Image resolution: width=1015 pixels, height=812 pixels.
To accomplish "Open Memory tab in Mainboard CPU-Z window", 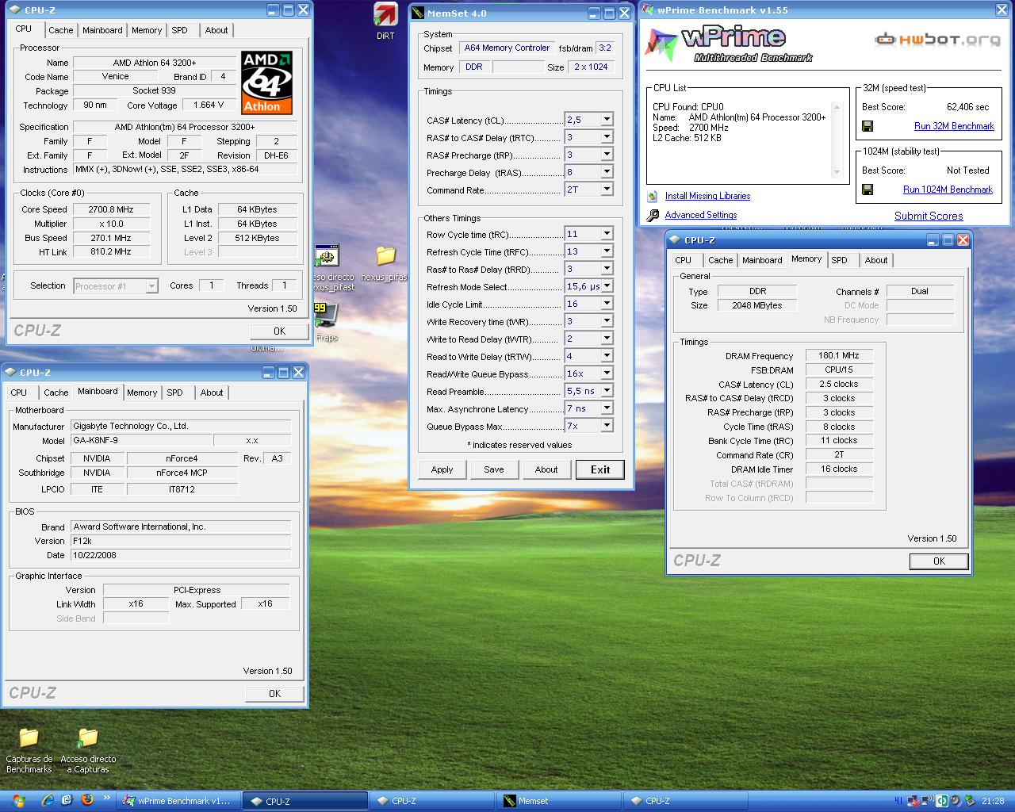I will [x=142, y=393].
